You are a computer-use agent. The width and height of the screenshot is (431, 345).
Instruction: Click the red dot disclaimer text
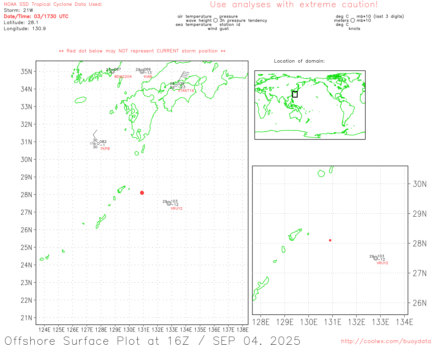[x=142, y=51]
